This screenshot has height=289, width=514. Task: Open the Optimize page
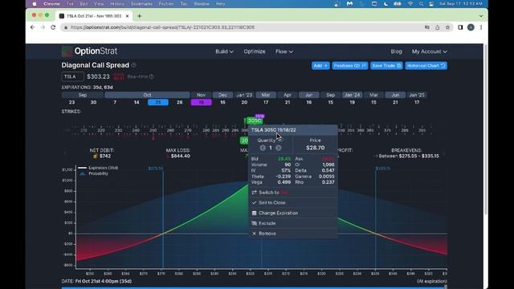255,51
